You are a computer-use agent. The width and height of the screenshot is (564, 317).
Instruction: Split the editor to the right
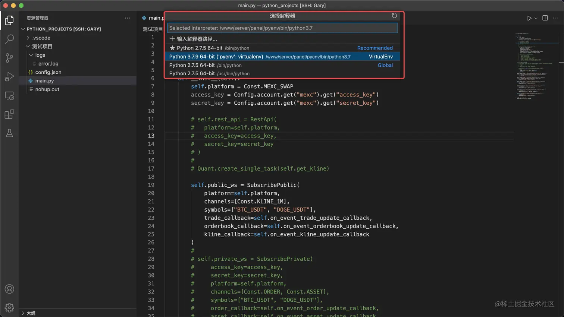tap(545, 18)
